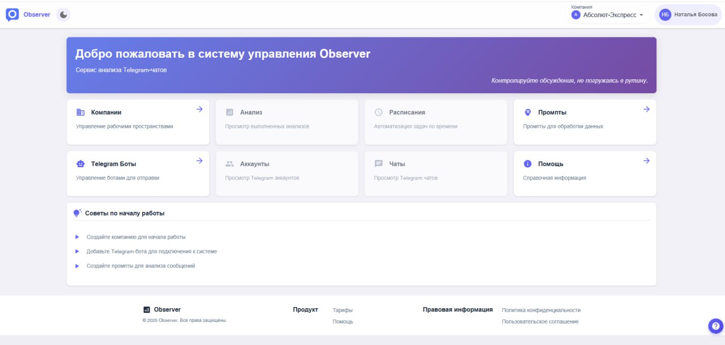Viewport: 725px width, 345px height.
Task: Click the НБ avatar circle
Action: [x=665, y=15]
